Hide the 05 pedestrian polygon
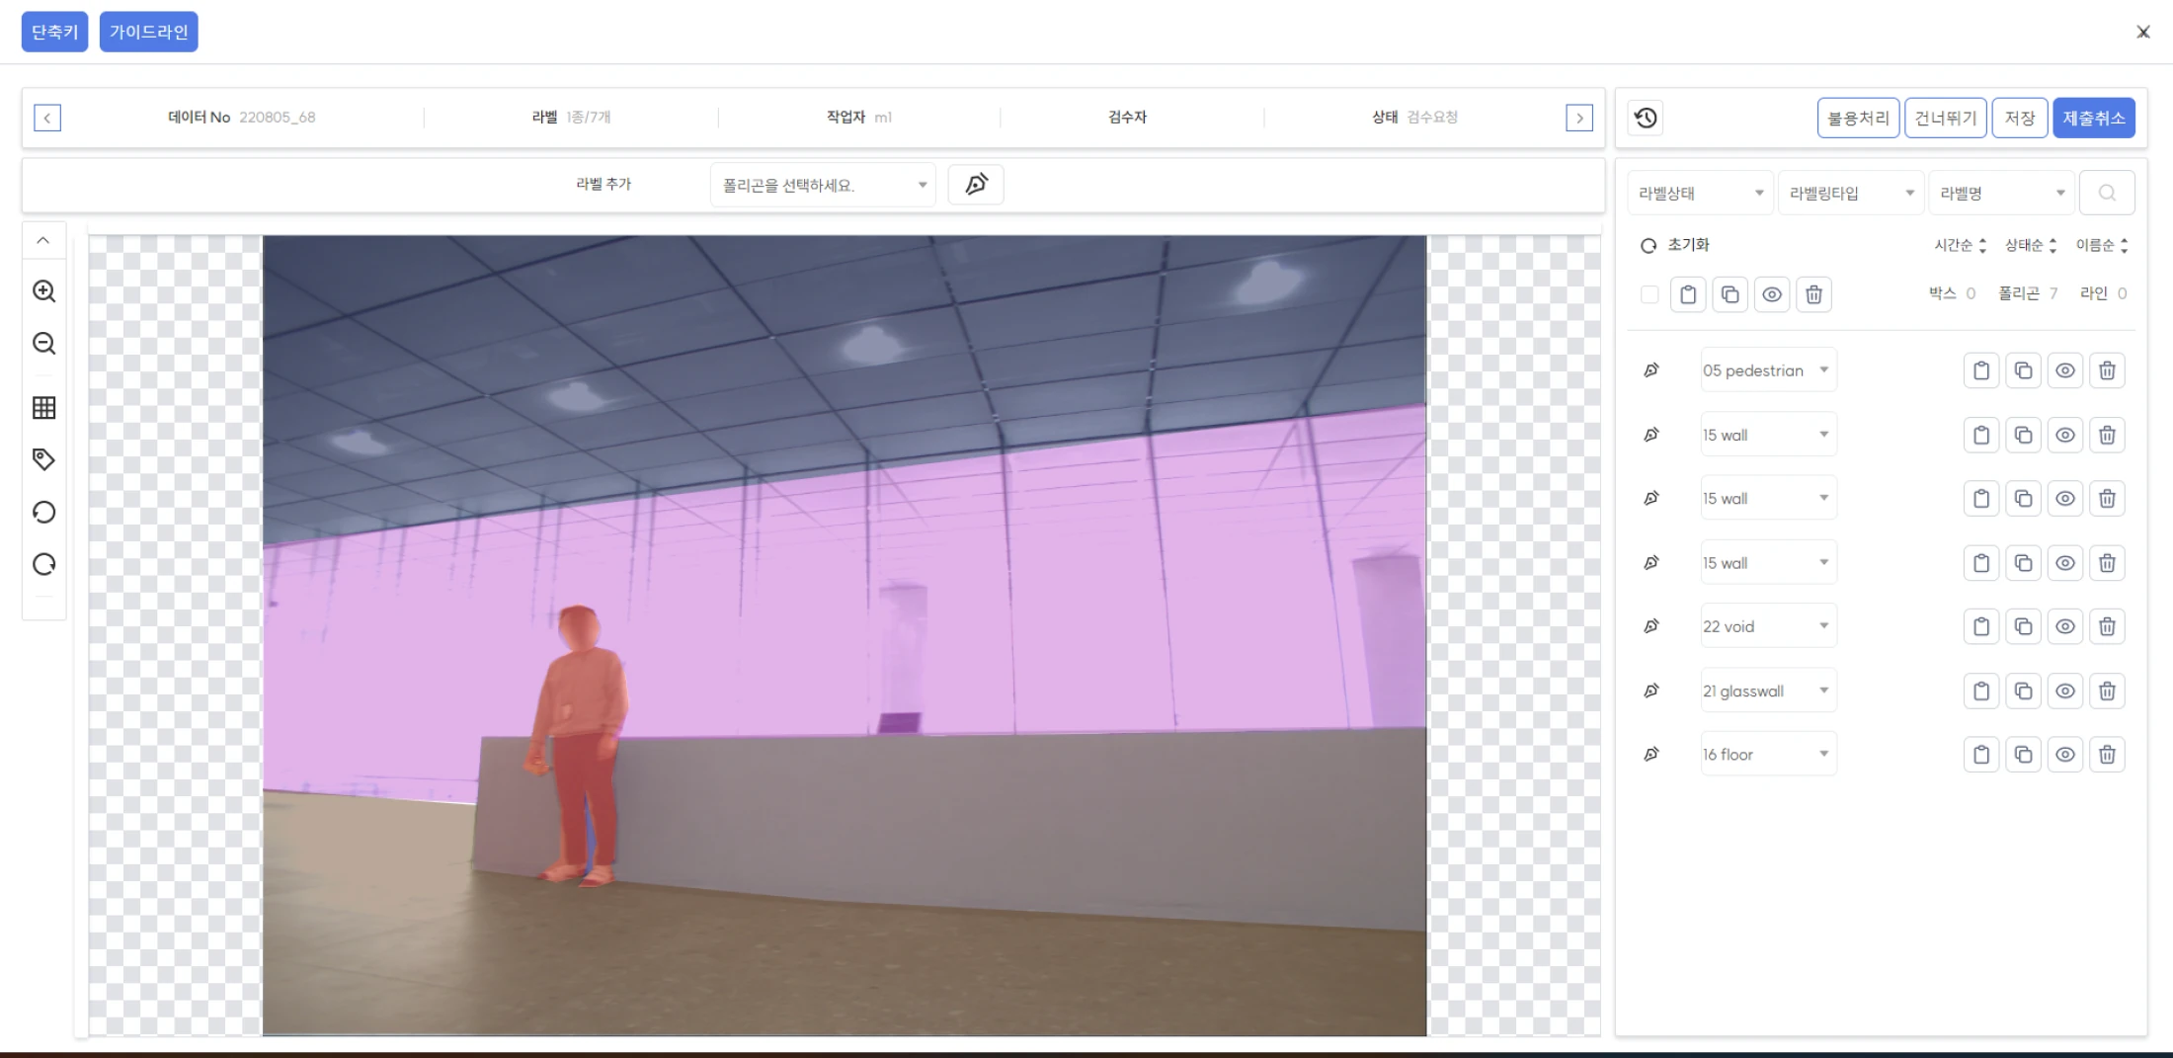 (2065, 370)
